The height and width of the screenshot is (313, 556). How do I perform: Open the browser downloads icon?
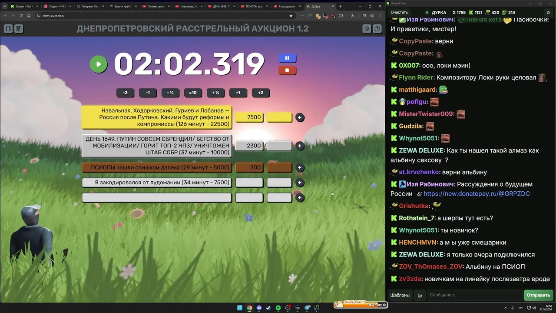coord(352,16)
